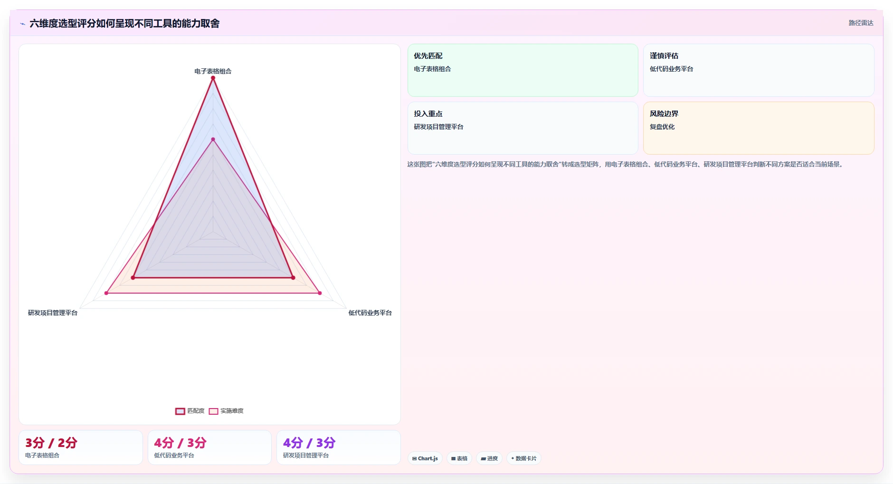Open the 风险边界 card
This screenshot has height=484, width=893.
tap(759, 128)
